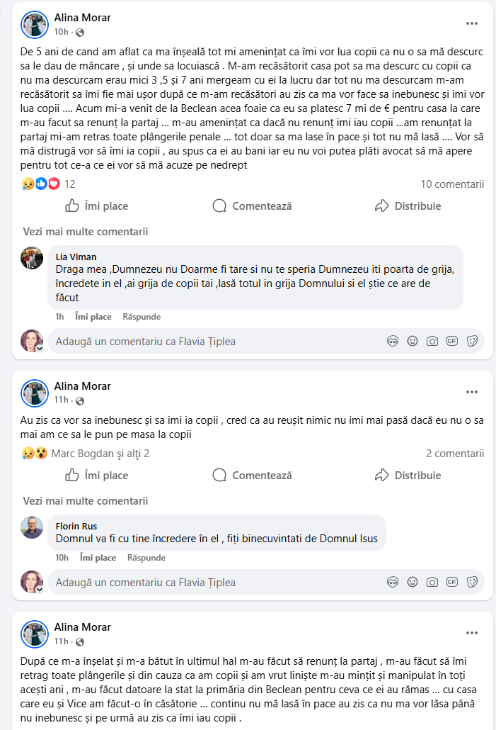Click Comentează on the second post
This screenshot has width=496, height=730.
click(x=252, y=476)
